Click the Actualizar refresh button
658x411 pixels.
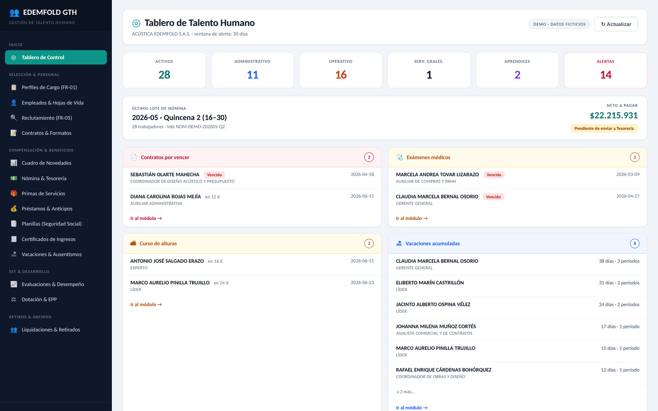pos(616,24)
